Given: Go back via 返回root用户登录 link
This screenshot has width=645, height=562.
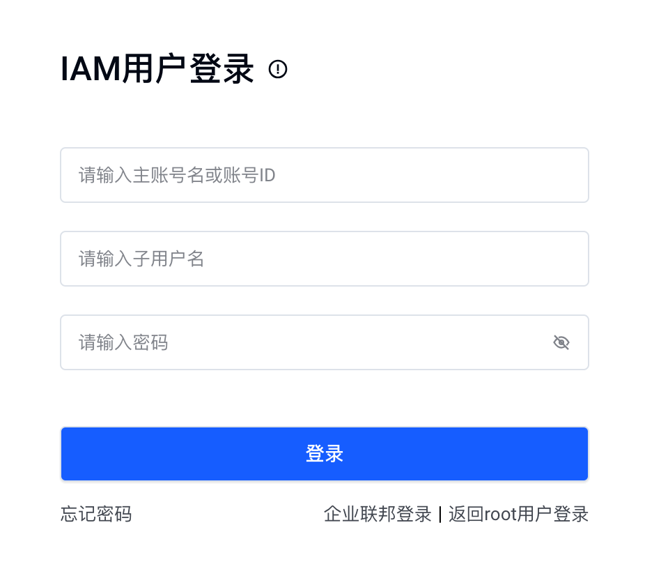Looking at the screenshot, I should coord(519,515).
